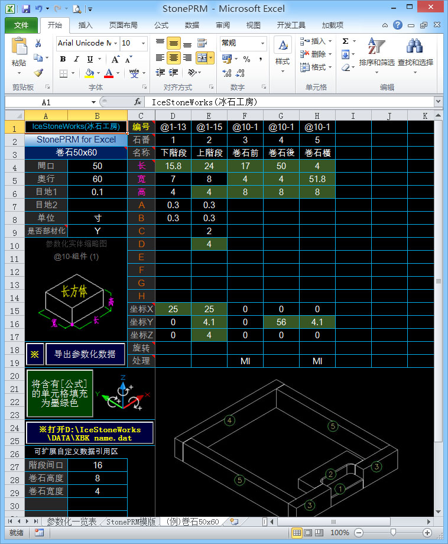This screenshot has width=448, height=544.
Task: Click the Comma Style icon
Action: [261, 59]
